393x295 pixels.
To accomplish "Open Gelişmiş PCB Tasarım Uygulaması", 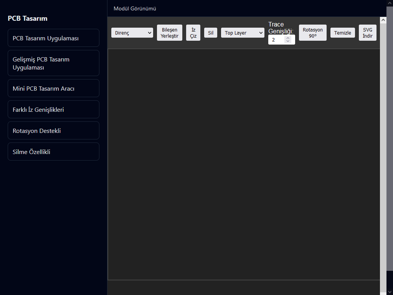I will pyautogui.click(x=53, y=63).
